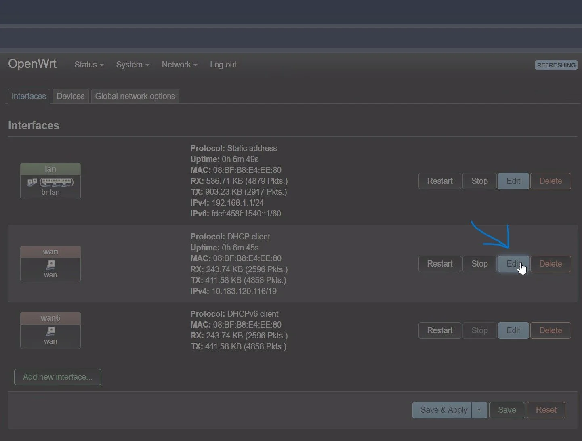The height and width of the screenshot is (441, 582).
Task: Delete the lan interface
Action: point(550,181)
